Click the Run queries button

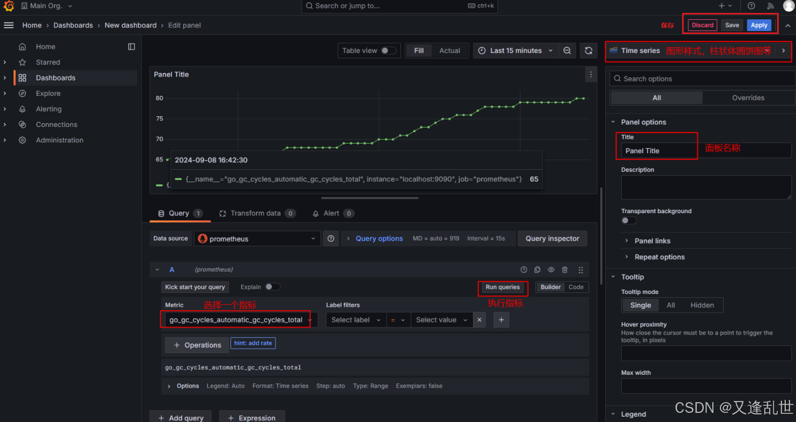502,287
